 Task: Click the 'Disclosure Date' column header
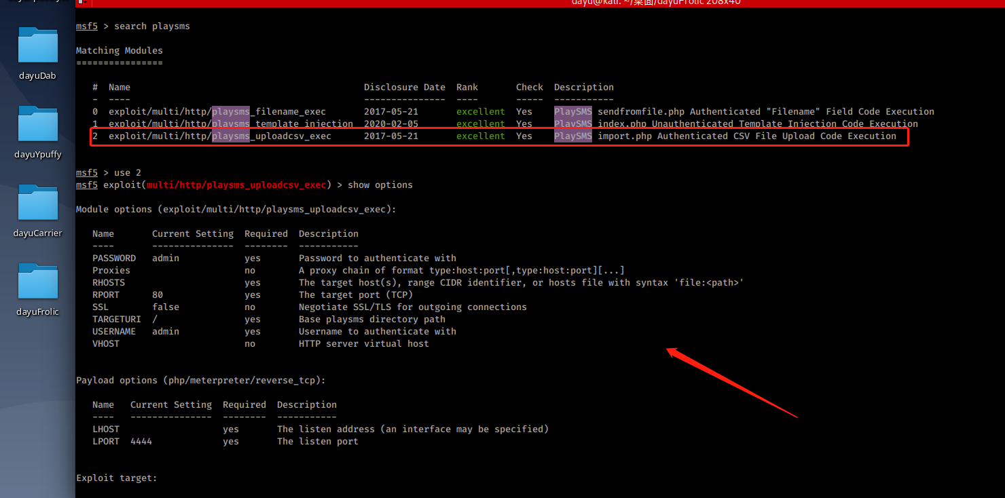coord(405,88)
